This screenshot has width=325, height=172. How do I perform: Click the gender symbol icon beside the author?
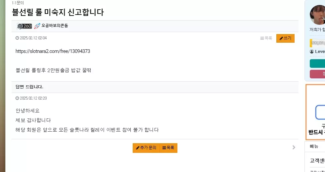[x=37, y=26]
